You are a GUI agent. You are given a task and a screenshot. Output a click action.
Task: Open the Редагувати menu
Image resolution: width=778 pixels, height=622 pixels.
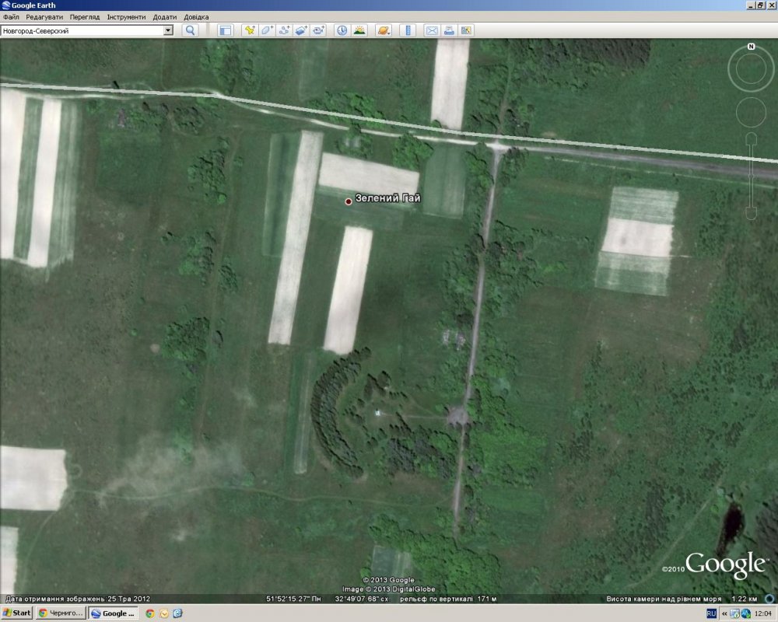pyautogui.click(x=44, y=17)
